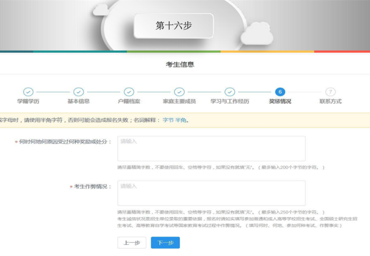Open the 字节 term explanation link
The image size is (370, 256).
[167, 120]
